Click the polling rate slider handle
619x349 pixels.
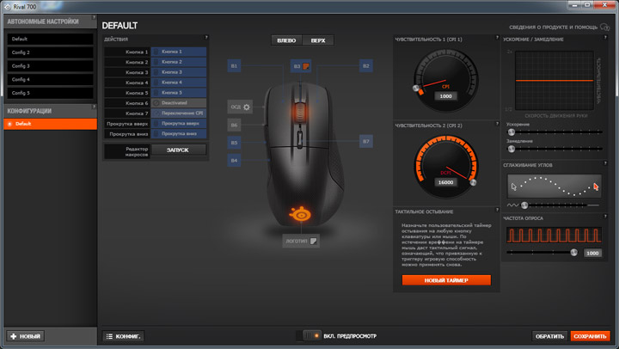point(574,252)
